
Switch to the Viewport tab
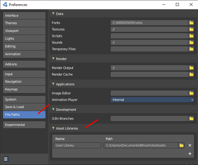24,31
